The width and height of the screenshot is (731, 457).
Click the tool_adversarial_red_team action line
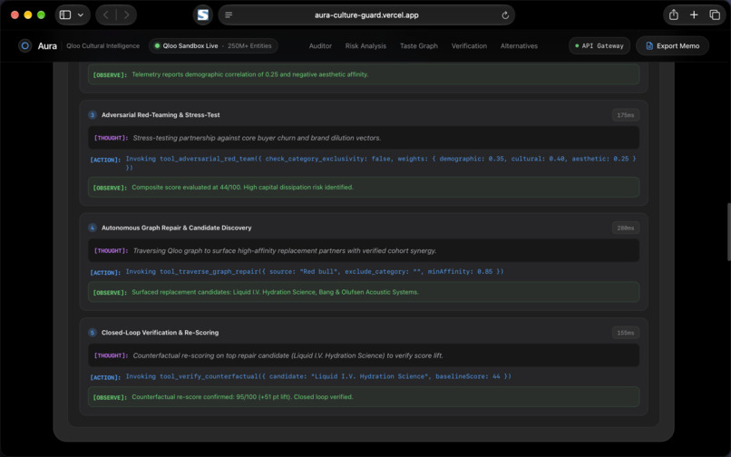coord(364,162)
